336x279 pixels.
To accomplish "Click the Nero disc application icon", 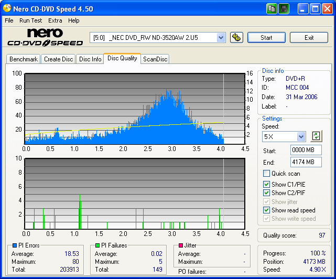I will (x=7, y=8).
